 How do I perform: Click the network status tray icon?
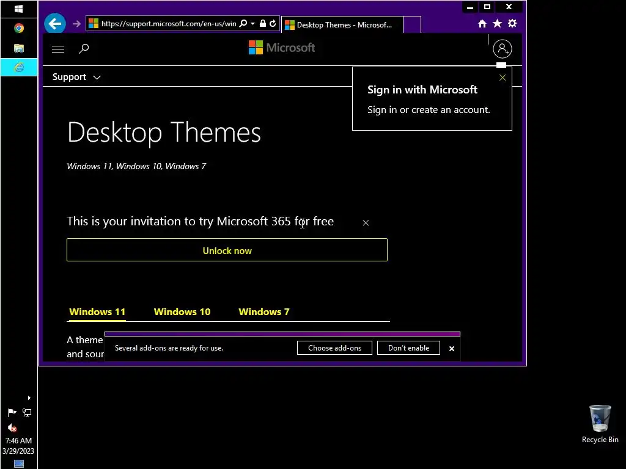point(27,412)
